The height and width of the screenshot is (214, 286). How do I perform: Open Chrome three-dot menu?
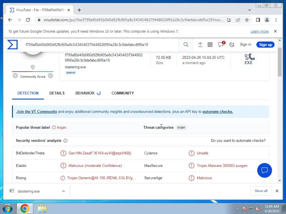276,20
